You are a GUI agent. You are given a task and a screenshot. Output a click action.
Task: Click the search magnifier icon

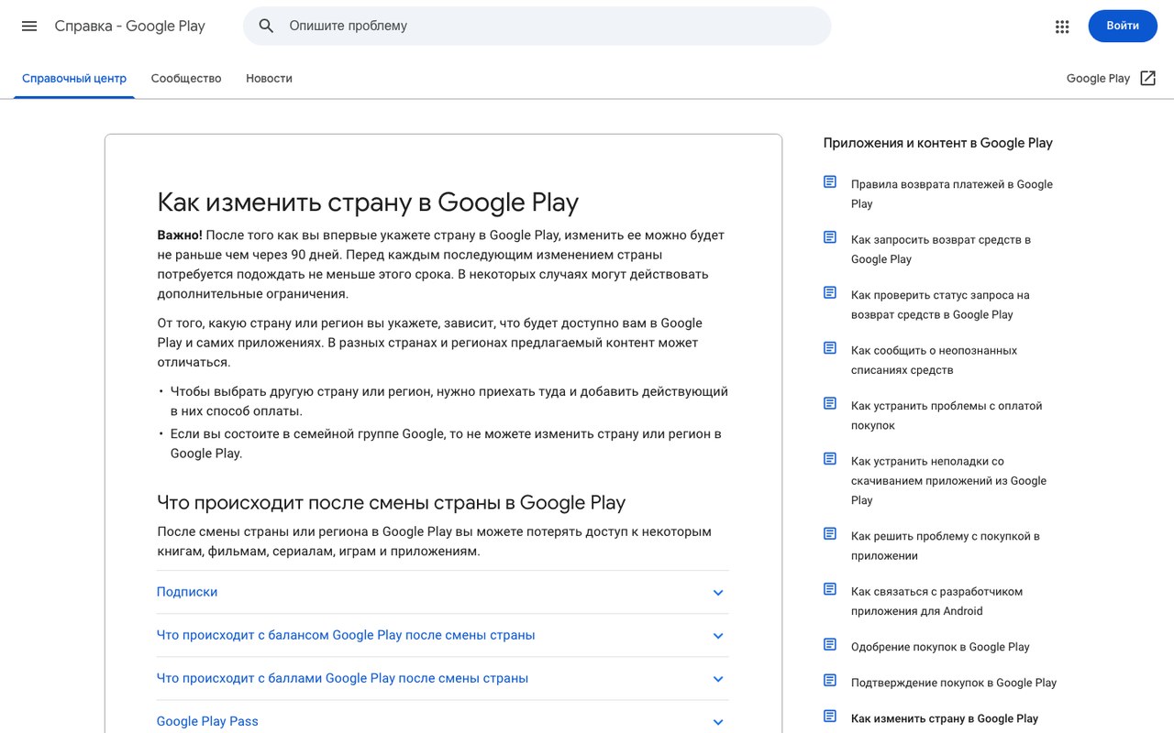click(x=266, y=26)
